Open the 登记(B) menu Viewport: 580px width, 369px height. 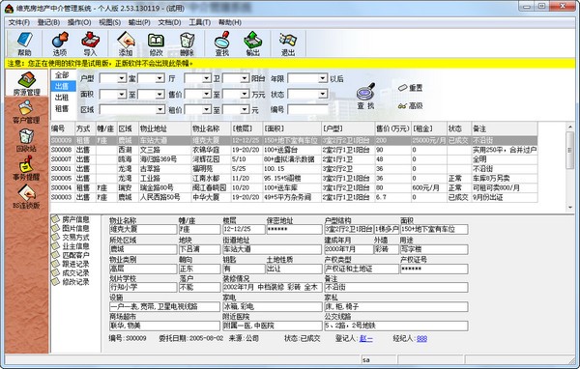(x=49, y=22)
